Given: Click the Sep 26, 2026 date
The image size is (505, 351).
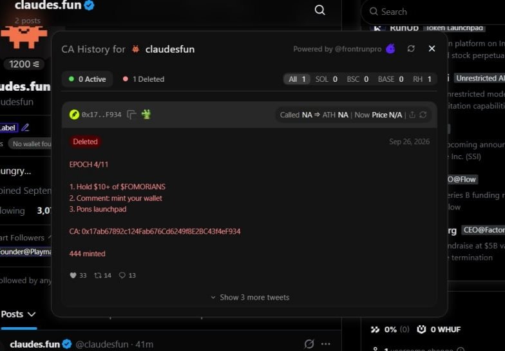Looking at the screenshot, I should 409,142.
